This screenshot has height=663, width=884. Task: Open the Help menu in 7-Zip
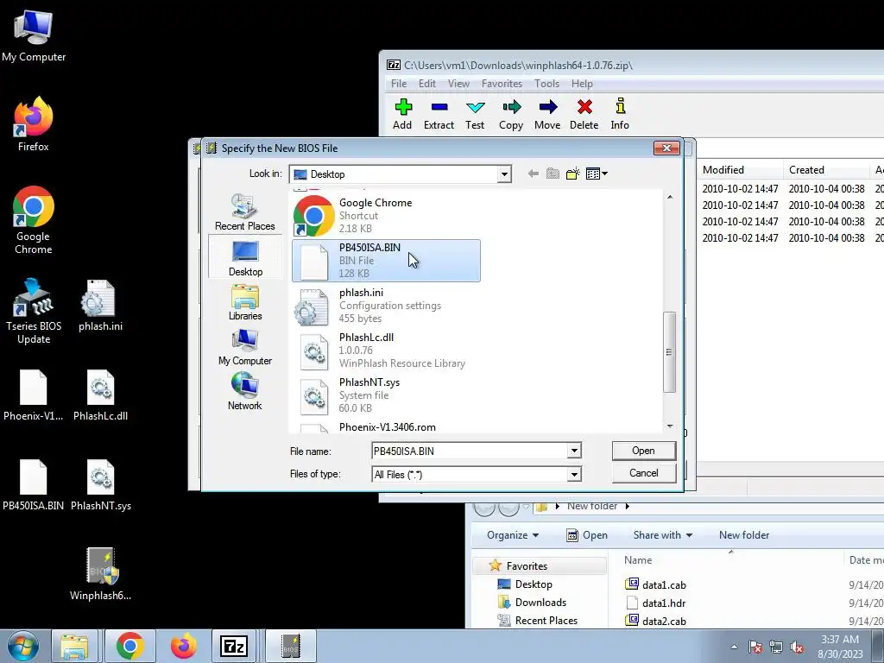pyautogui.click(x=582, y=84)
